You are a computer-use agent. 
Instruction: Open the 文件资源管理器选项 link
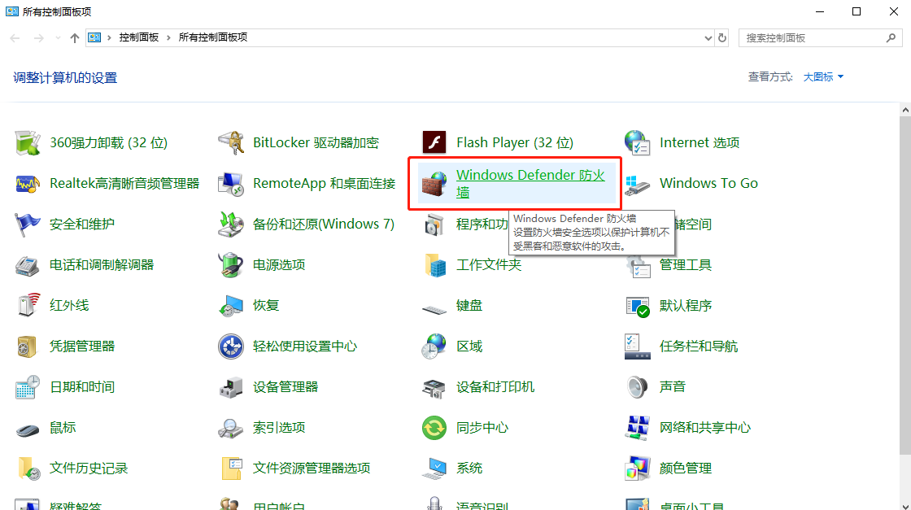(312, 469)
